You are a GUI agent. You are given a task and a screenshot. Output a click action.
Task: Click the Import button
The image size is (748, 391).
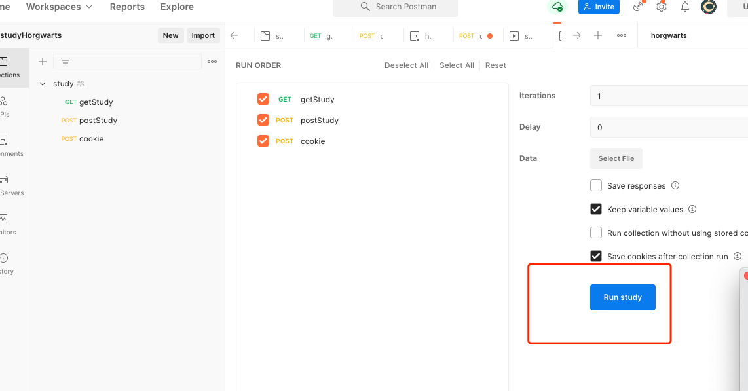point(203,35)
